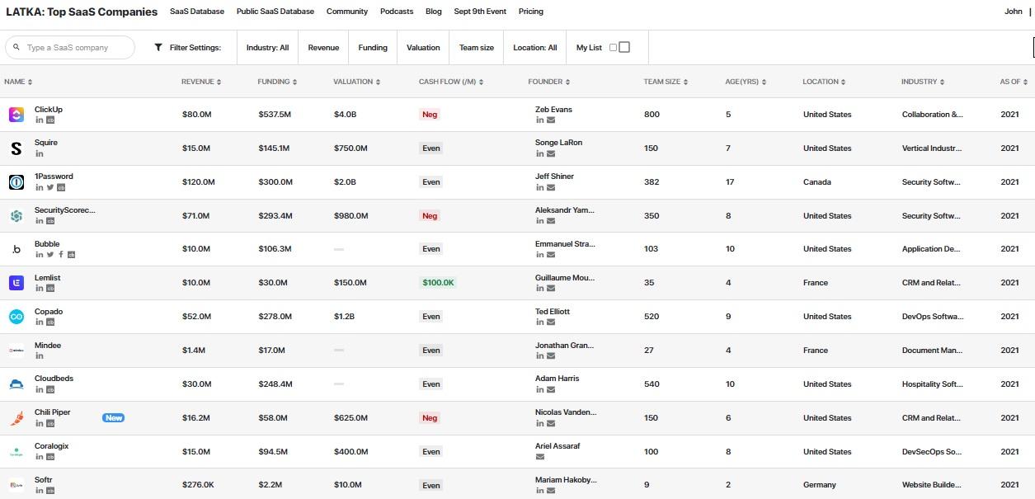The width and height of the screenshot is (1035, 499).
Task: Open Copado's Crunchbase icon
Action: (x=50, y=322)
